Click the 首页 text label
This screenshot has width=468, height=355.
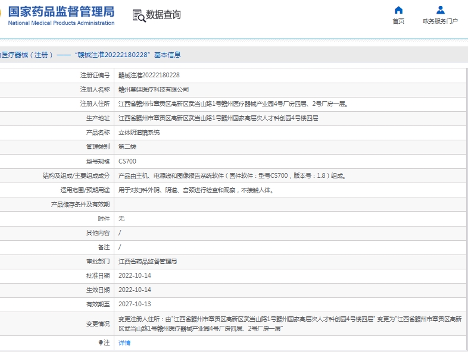point(398,21)
